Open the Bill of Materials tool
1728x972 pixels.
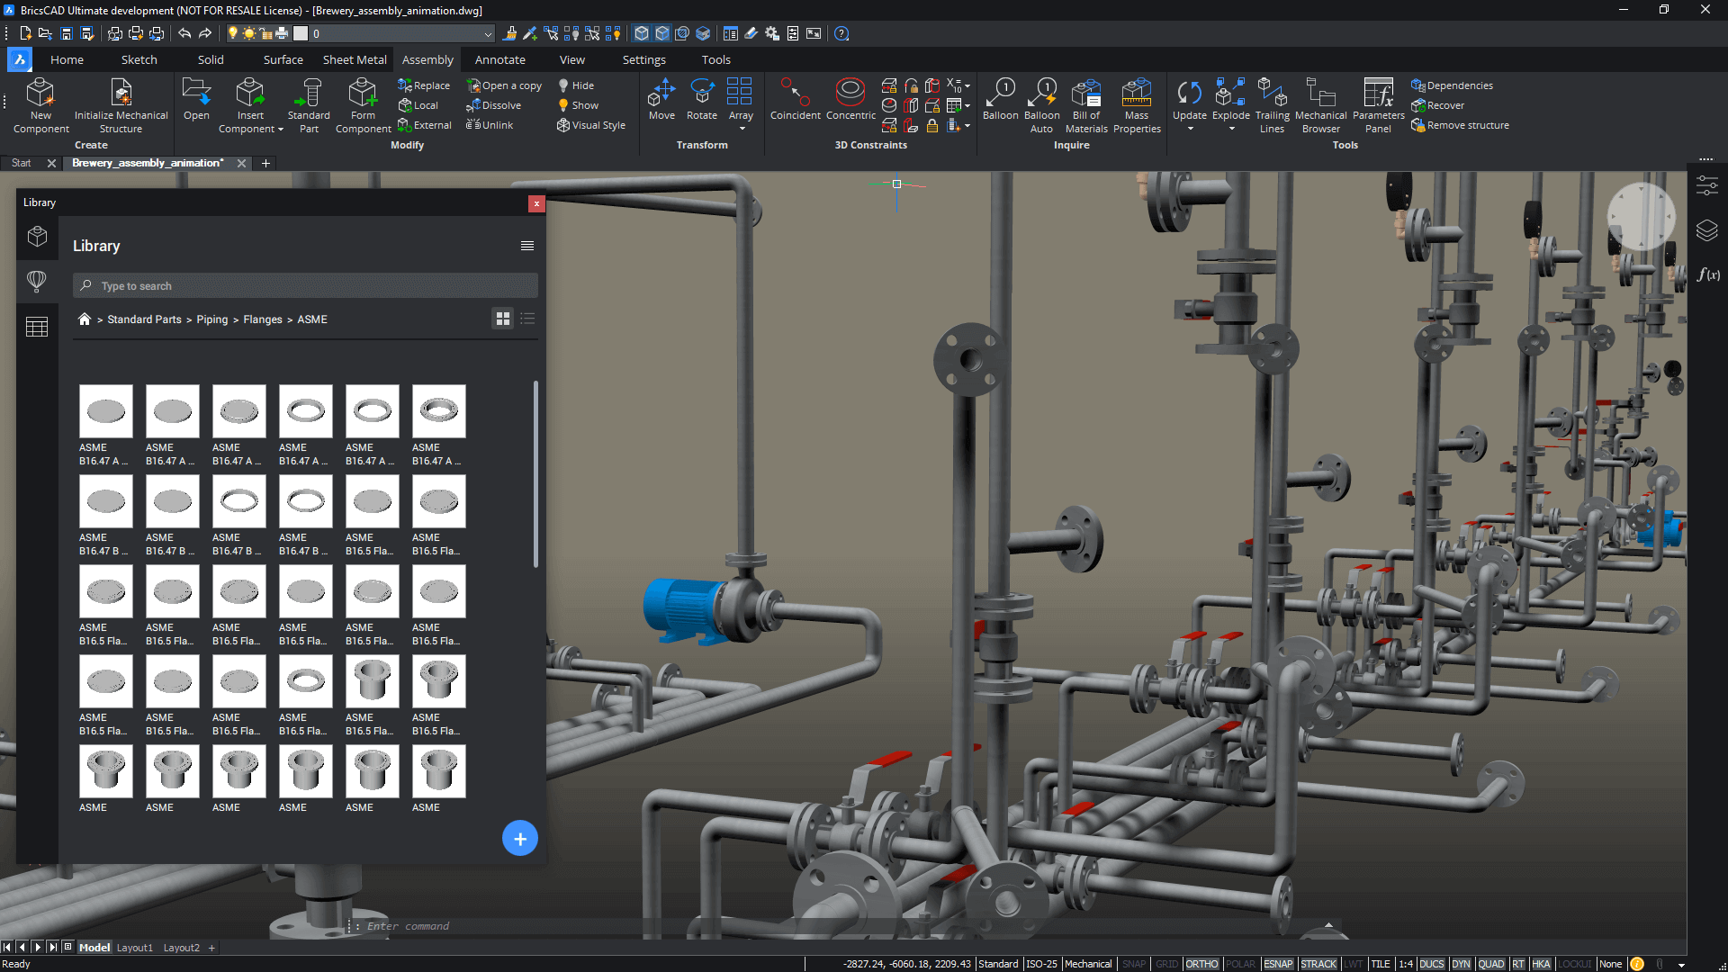tap(1086, 101)
